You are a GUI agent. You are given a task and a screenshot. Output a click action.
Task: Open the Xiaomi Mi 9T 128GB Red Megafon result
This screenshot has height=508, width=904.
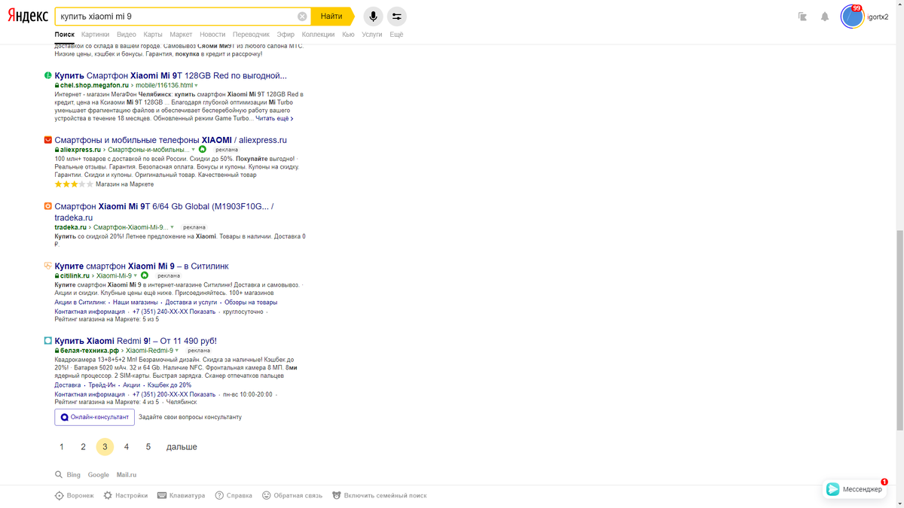pos(170,75)
